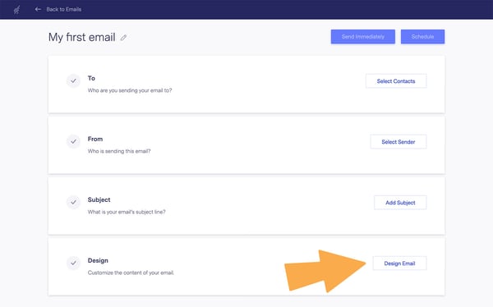Open the Design Email editor
The image size is (493, 307).
[399, 263]
